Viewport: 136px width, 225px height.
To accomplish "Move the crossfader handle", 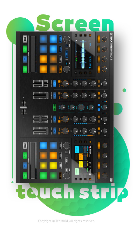I will click(24, 107).
